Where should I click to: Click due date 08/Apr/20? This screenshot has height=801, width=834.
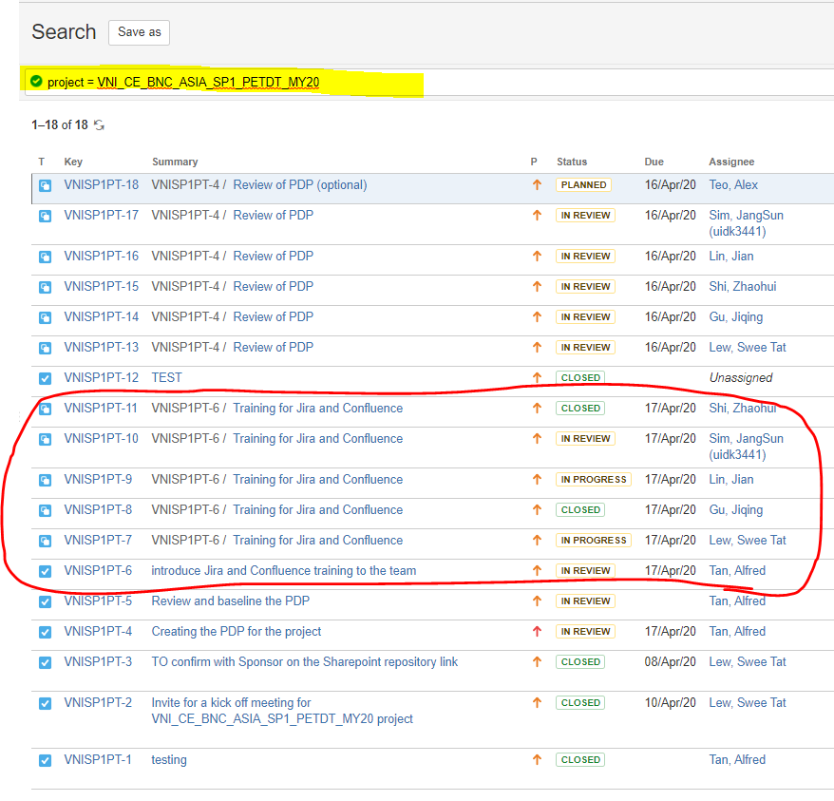click(671, 661)
